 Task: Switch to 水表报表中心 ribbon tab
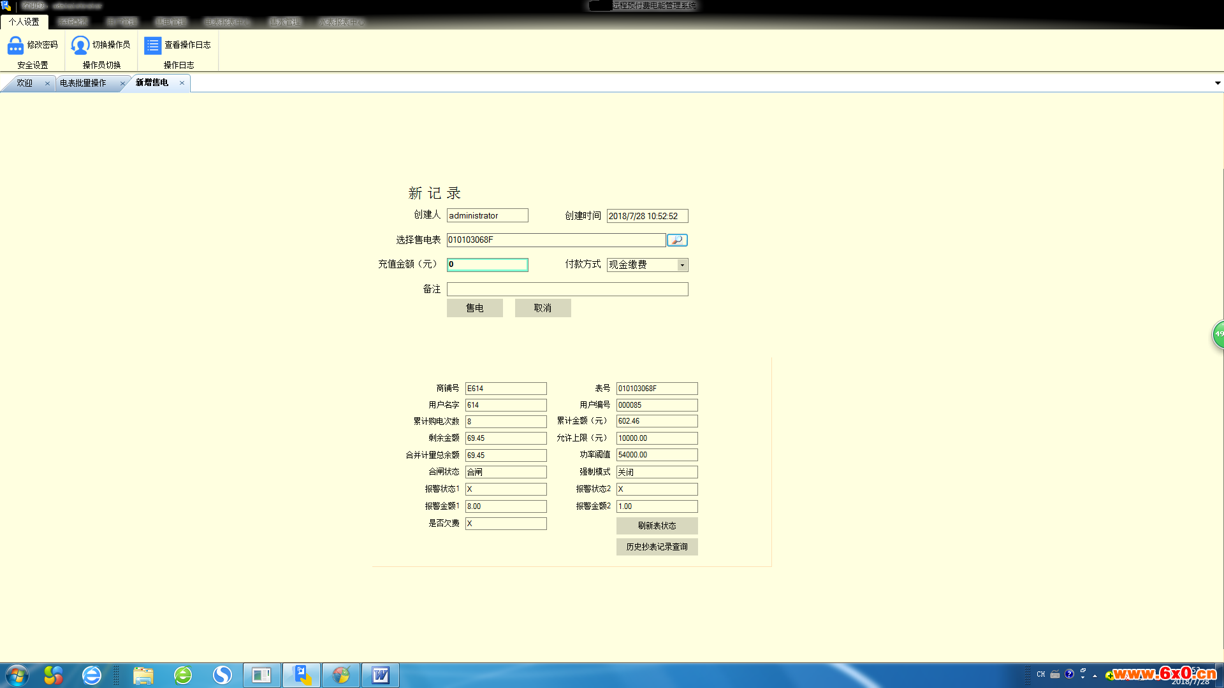tap(342, 22)
